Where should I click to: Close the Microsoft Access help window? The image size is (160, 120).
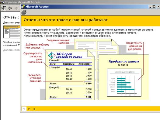[x=158, y=7]
